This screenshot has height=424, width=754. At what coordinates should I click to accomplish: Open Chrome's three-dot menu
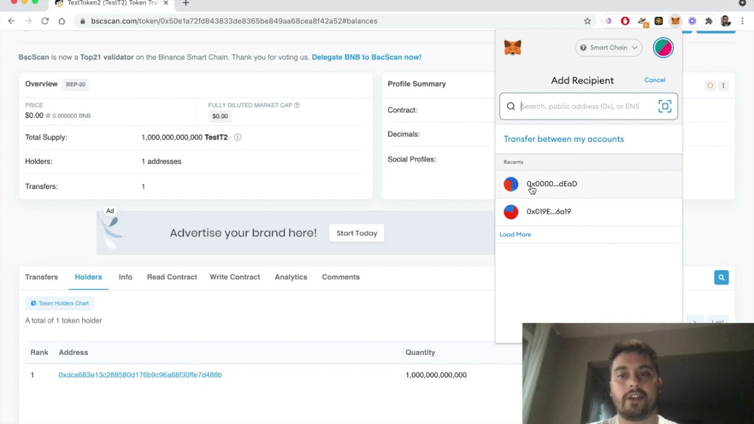[743, 21]
